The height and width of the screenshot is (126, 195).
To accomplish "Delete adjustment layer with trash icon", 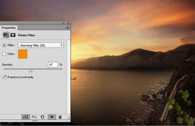I will pyautogui.click(x=60, y=117).
